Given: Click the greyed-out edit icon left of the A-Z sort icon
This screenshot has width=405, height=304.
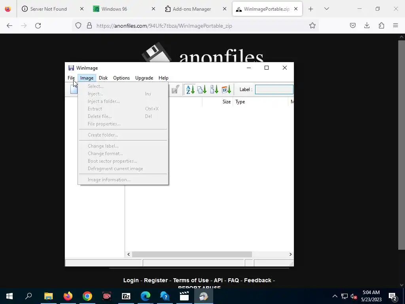Looking at the screenshot, I should click(175, 89).
